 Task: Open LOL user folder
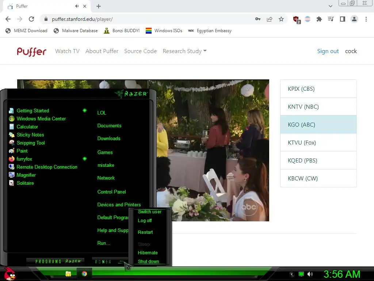click(x=102, y=113)
